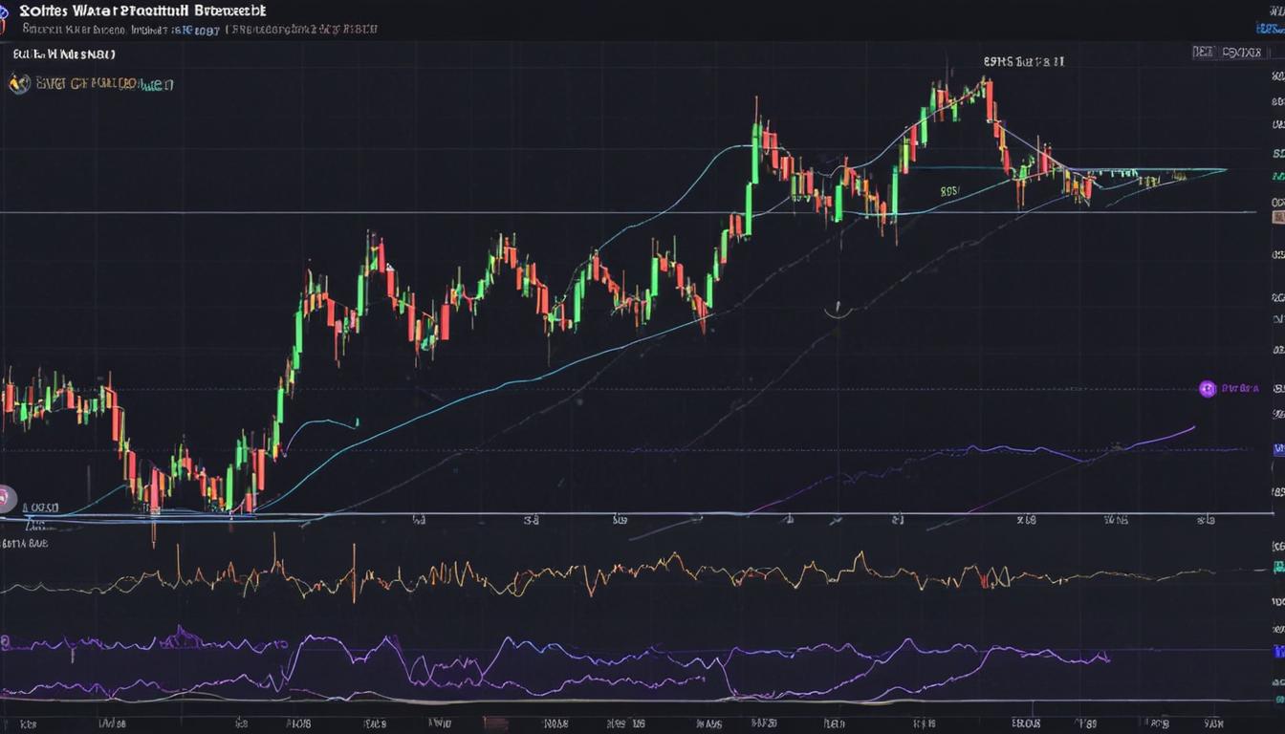Select the small orange marker icon on price axis
The height and width of the screenshot is (734, 1285).
coord(1279,216)
